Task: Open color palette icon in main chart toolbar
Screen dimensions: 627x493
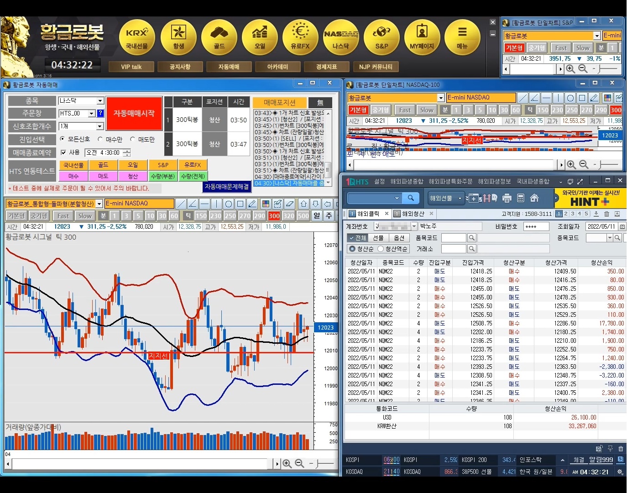Action: tap(266, 204)
